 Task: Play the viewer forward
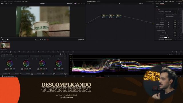pyautogui.click(x=42, y=39)
